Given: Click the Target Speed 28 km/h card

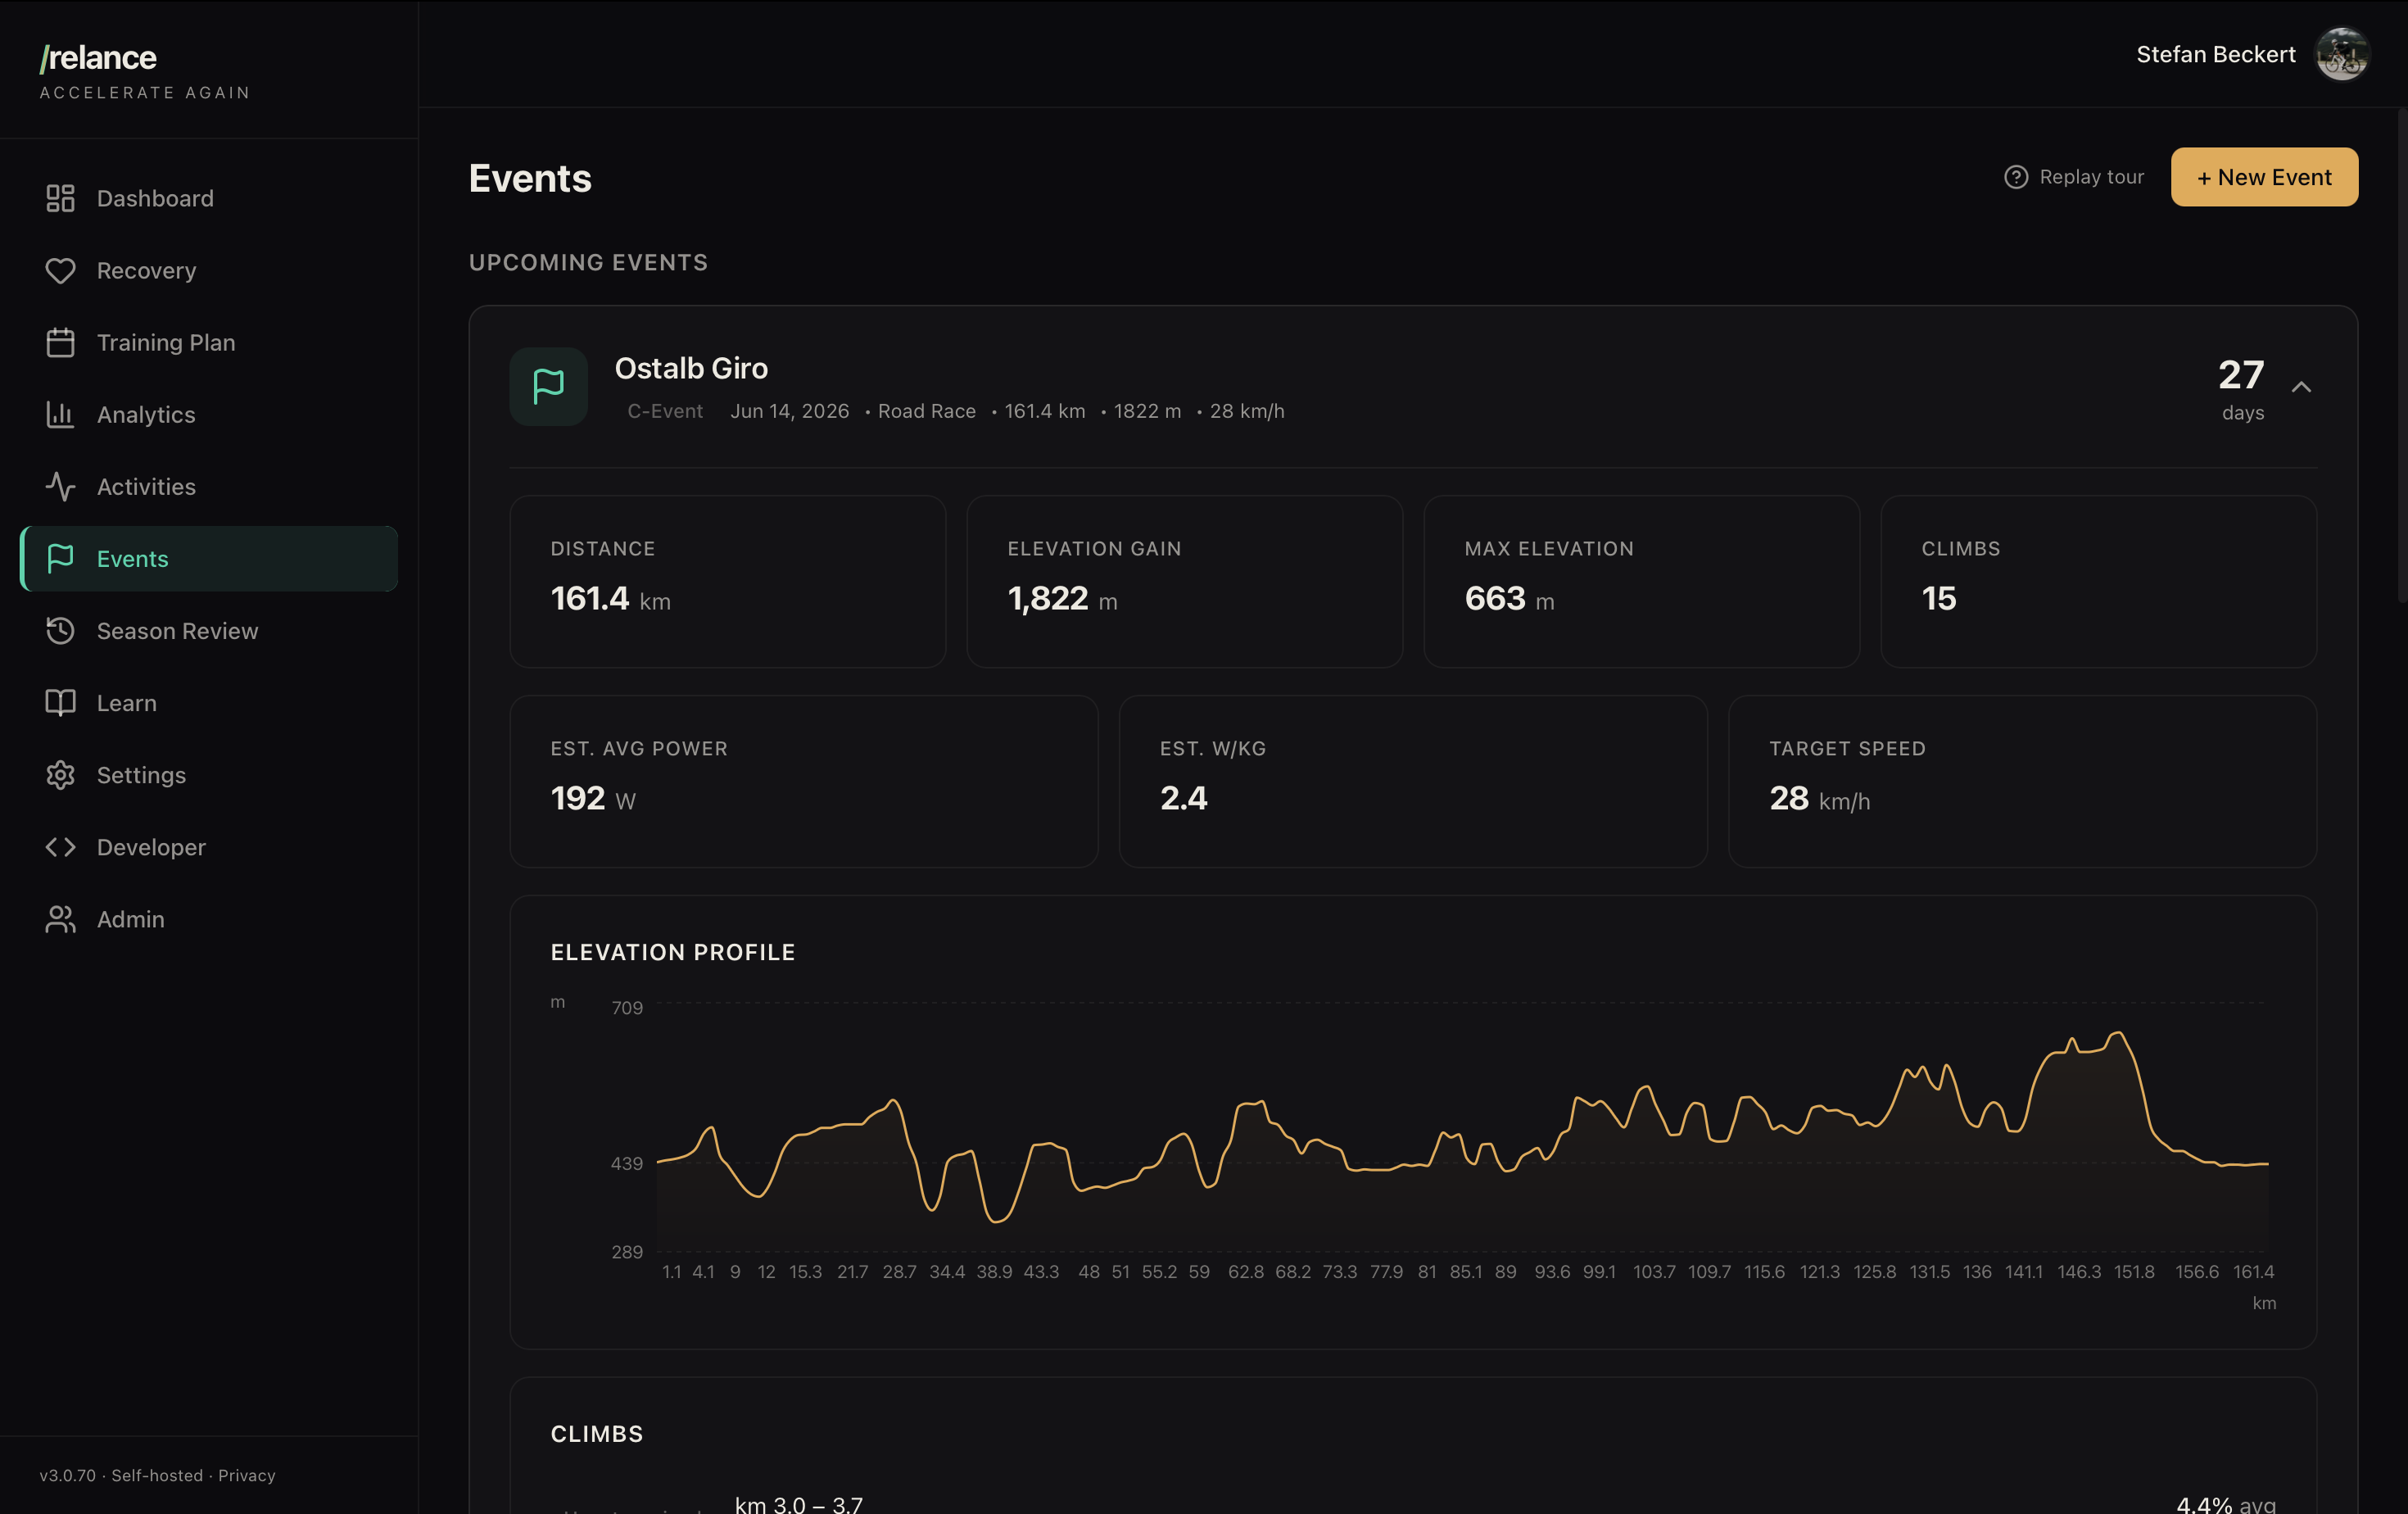Looking at the screenshot, I should [2022, 781].
